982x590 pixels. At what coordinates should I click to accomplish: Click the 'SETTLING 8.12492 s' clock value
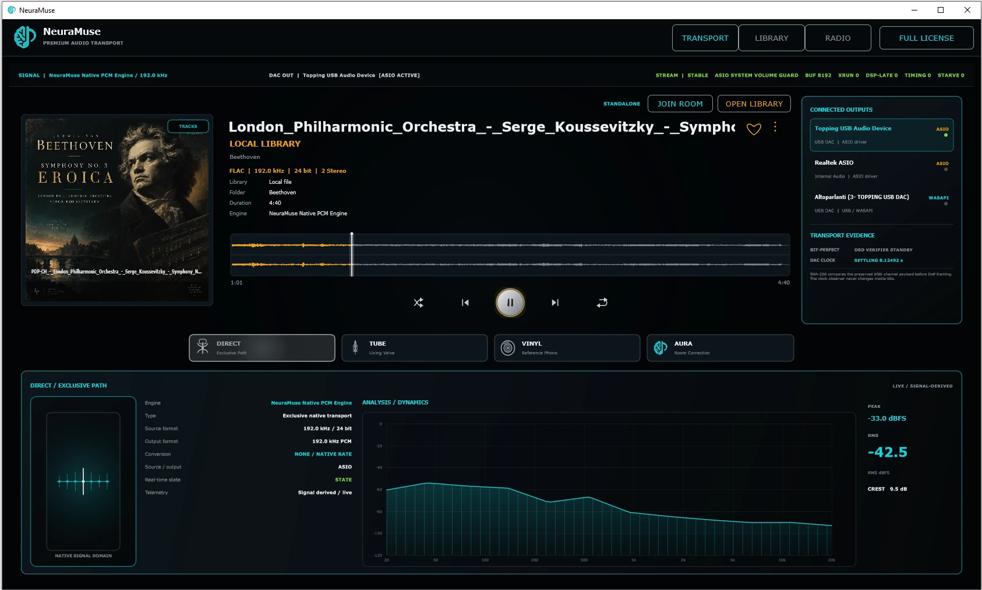(878, 261)
